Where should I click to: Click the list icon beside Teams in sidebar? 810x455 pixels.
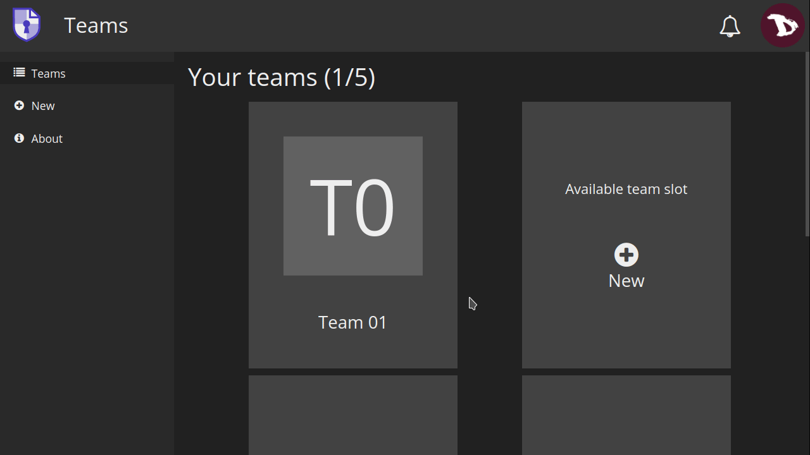tap(19, 73)
